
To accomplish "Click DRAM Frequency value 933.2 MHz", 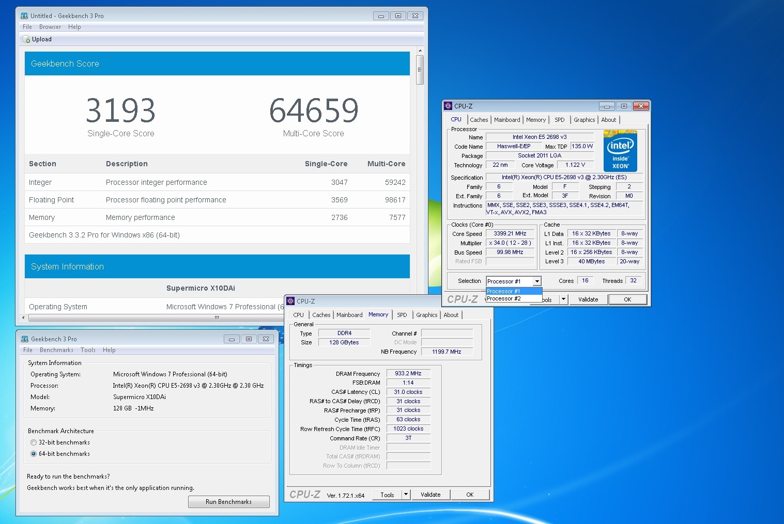I will coord(408,373).
